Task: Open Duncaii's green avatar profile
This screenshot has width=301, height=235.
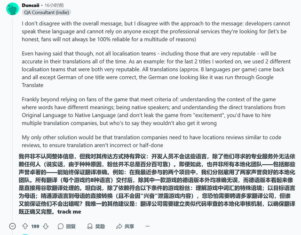Action: click(x=13, y=9)
